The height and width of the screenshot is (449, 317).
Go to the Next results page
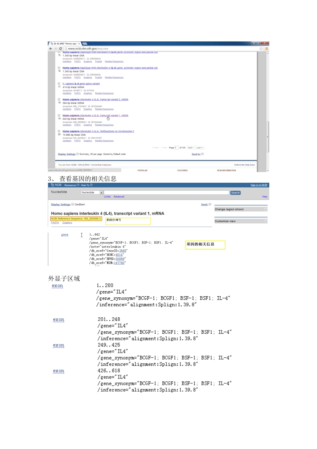coord(191,148)
